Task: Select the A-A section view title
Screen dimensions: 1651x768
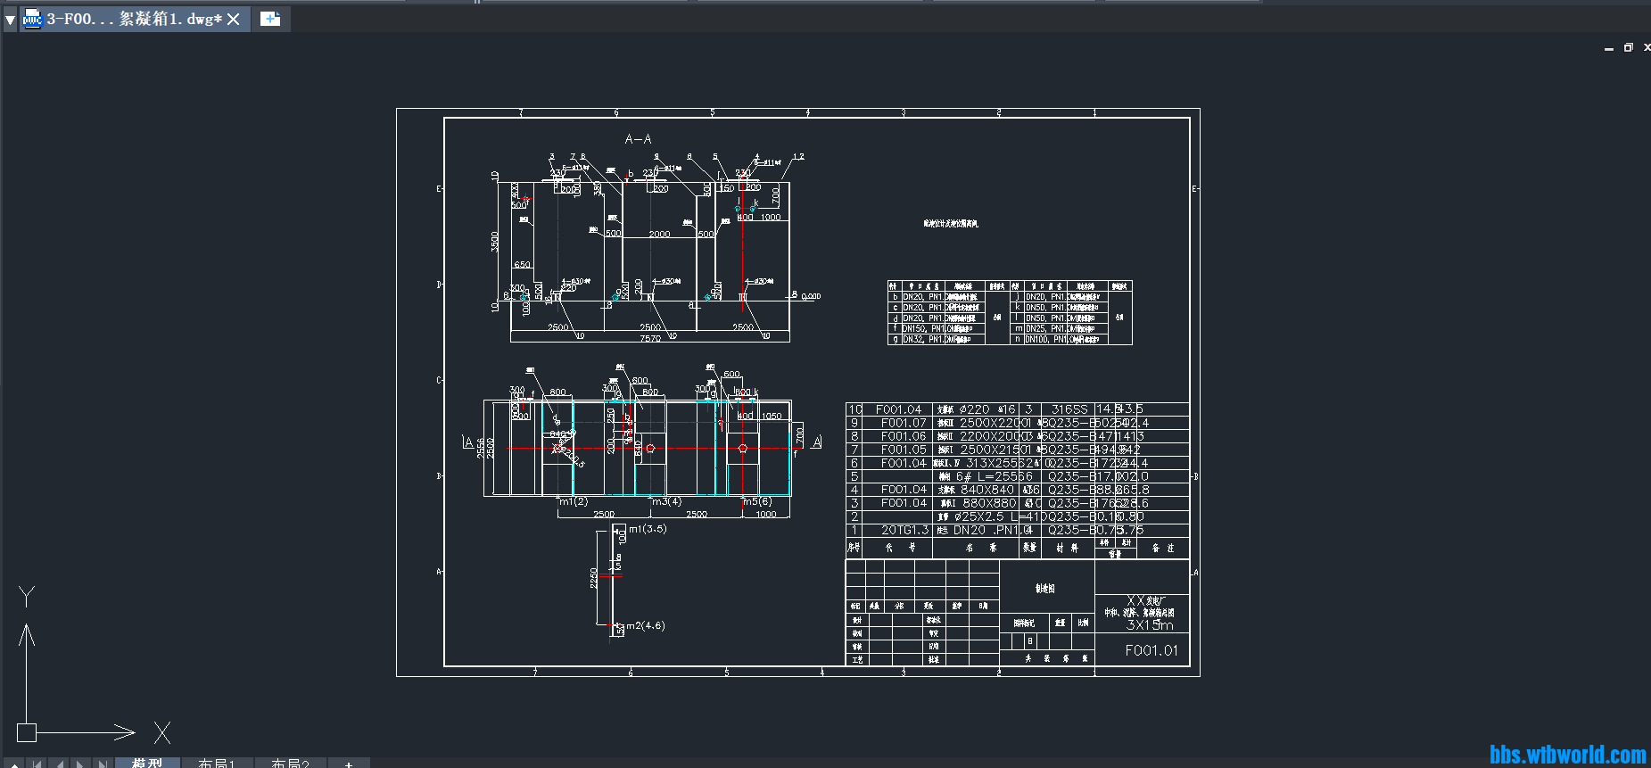Action: tap(638, 139)
